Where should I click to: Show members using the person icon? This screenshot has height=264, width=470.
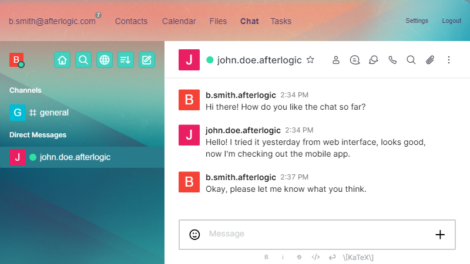coord(336,60)
